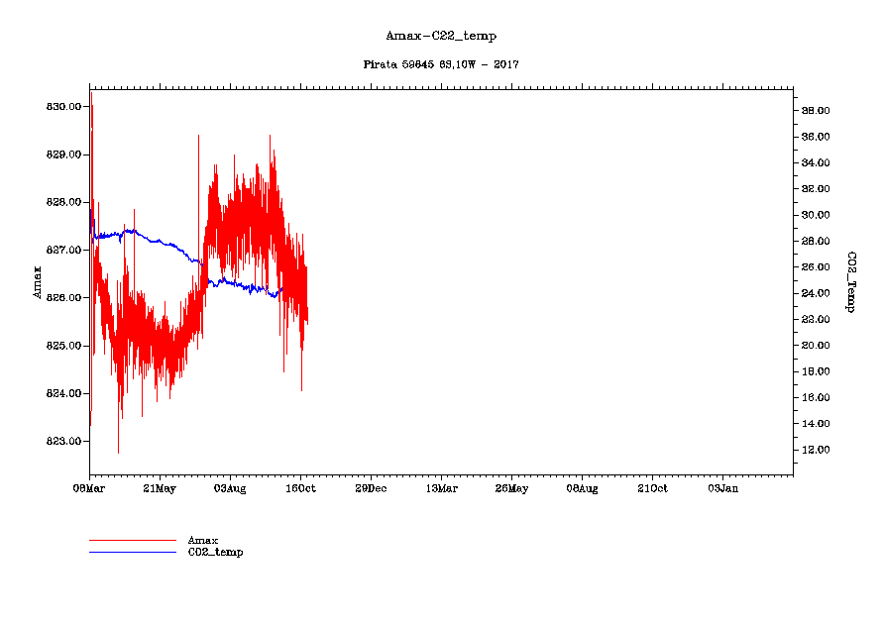Select the 03Aug x-axis label
883x624 pixels.
[230, 488]
